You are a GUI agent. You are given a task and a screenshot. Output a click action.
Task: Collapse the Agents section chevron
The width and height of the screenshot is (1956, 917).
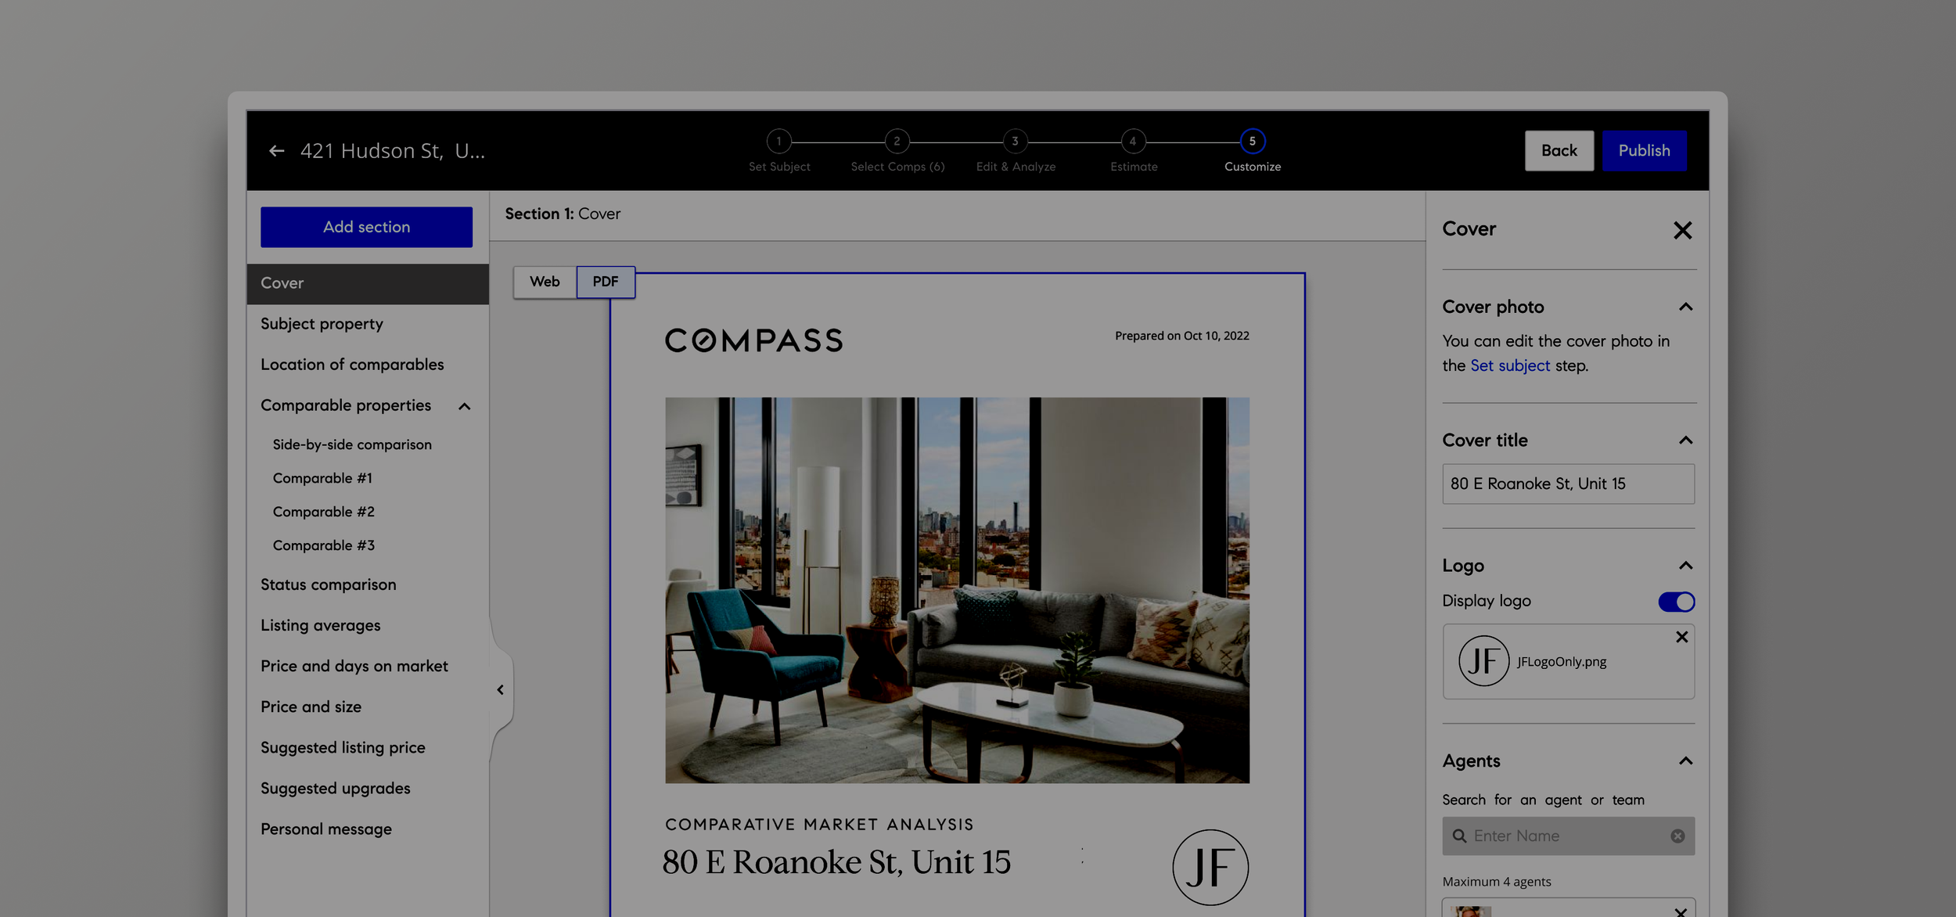1685,761
